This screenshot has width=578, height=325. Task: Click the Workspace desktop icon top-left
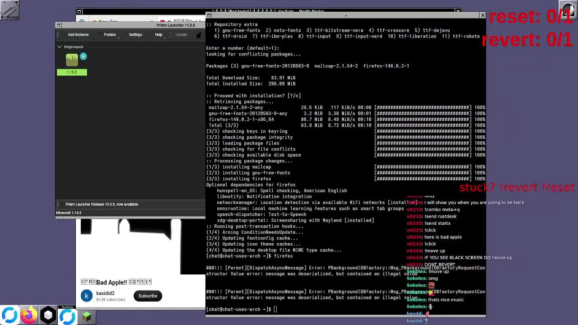[x=9, y=9]
